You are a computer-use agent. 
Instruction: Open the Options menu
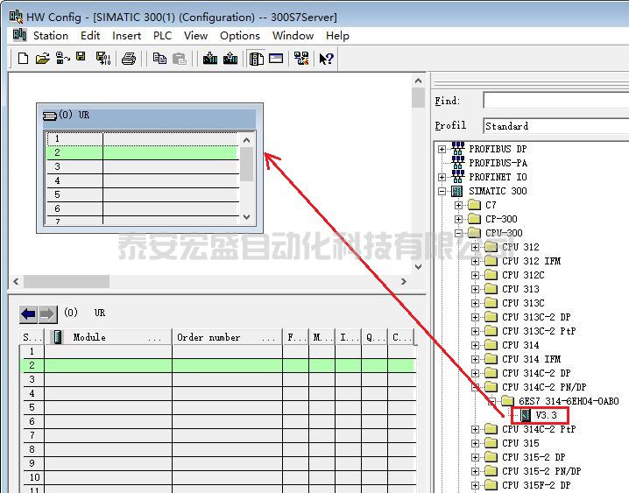(x=239, y=36)
